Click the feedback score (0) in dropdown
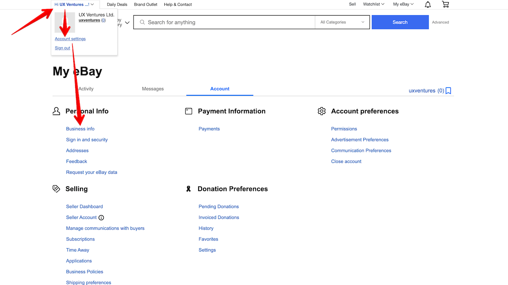 (103, 20)
